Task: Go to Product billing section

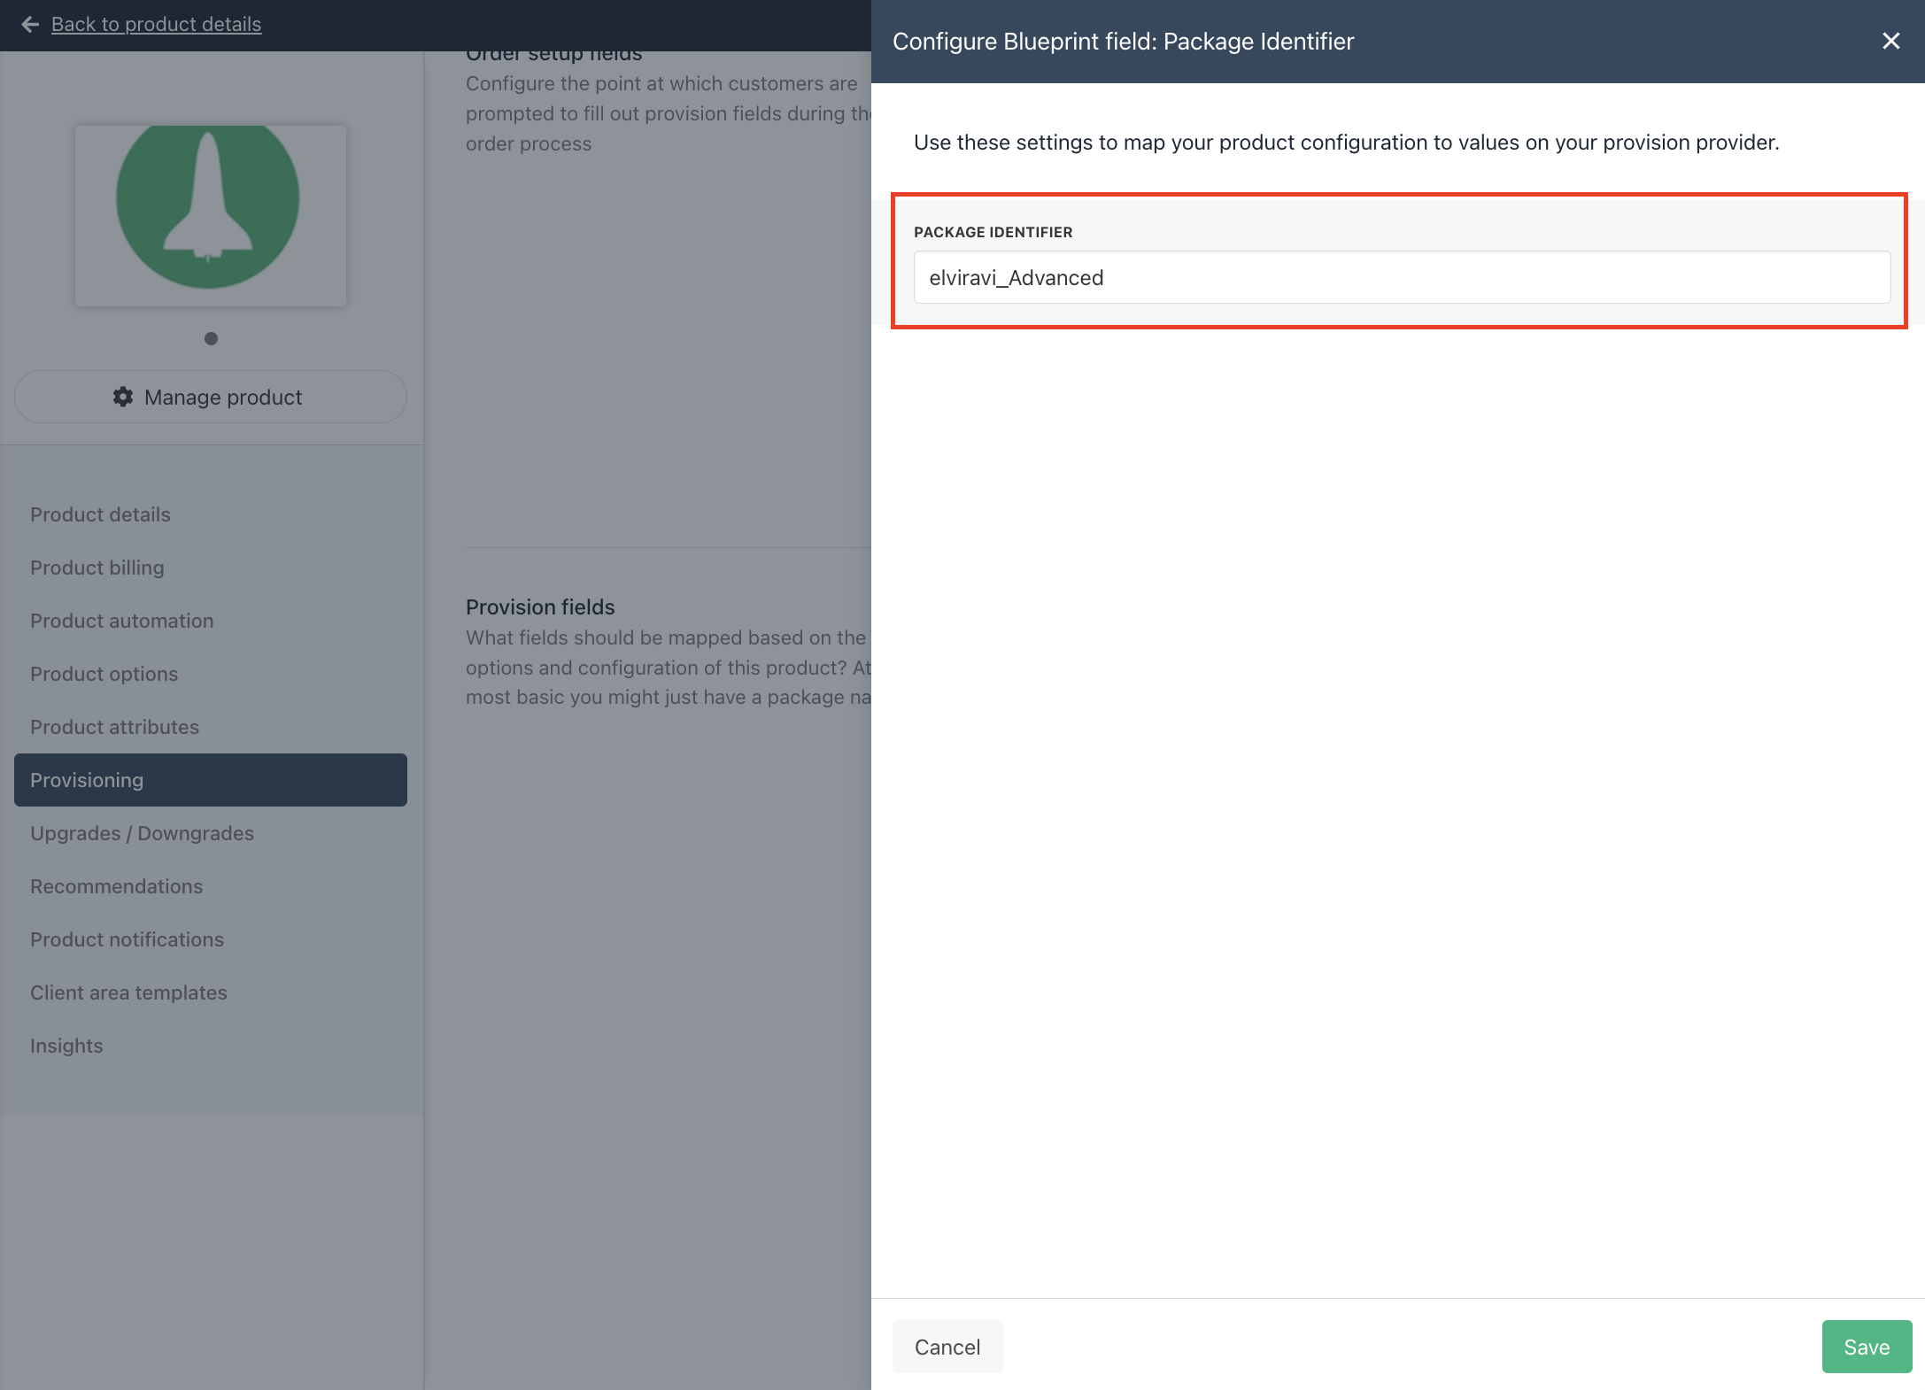Action: point(97,568)
